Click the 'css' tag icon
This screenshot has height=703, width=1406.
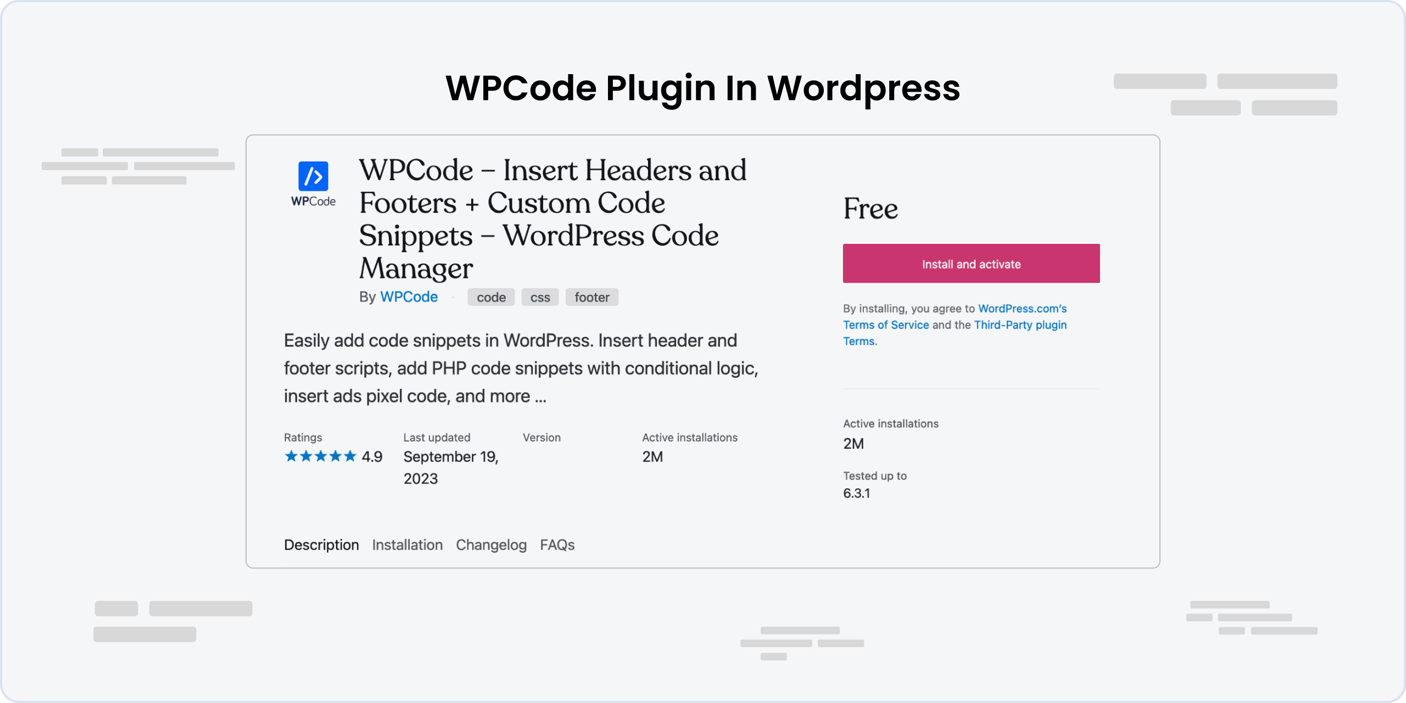(x=539, y=297)
